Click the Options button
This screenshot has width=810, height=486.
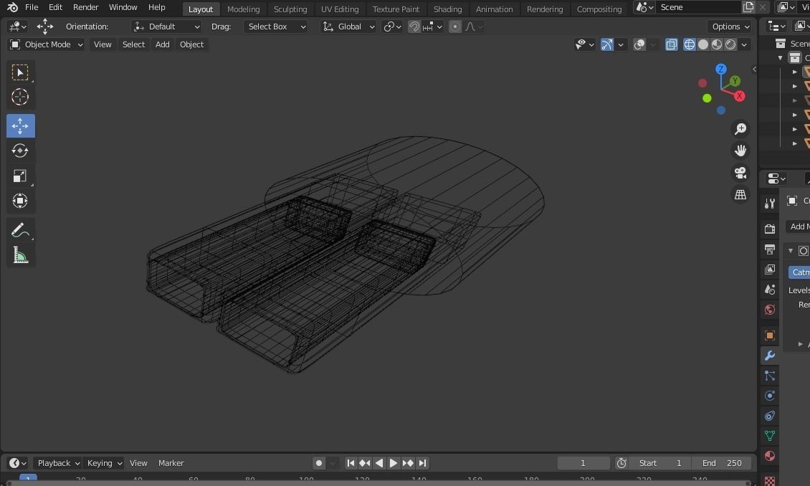(x=730, y=27)
